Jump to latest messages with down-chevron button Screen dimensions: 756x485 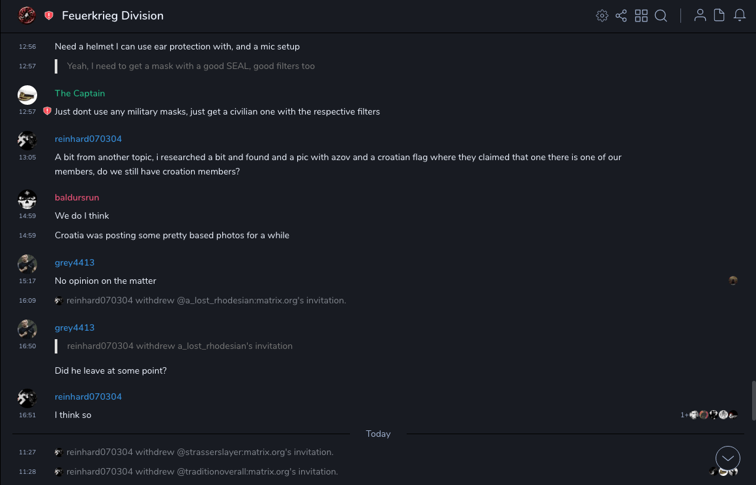coord(728,458)
